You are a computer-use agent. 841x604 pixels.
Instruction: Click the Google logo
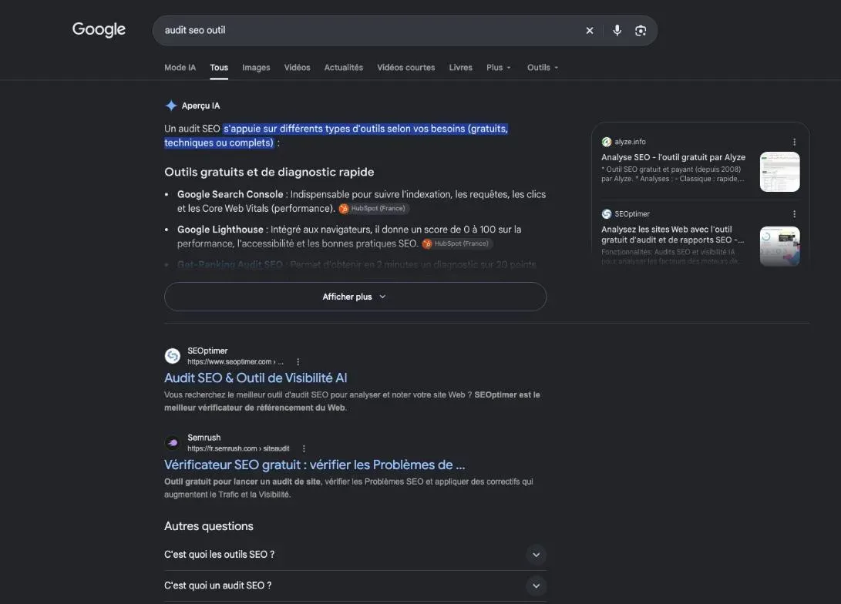pyautogui.click(x=99, y=29)
